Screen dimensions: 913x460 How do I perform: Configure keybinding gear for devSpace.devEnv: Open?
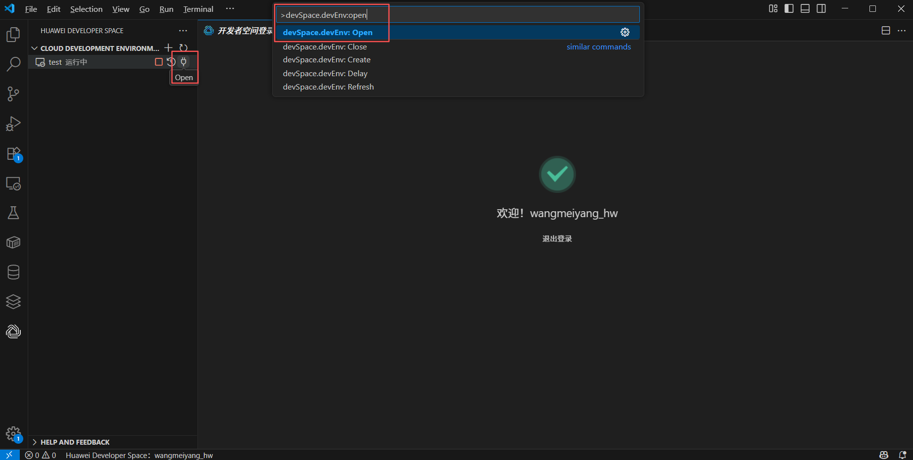[625, 32]
